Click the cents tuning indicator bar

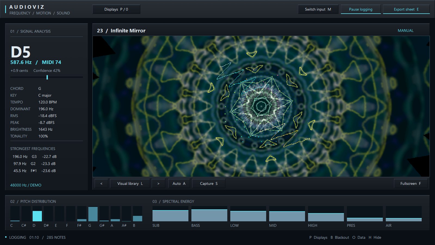point(46,77)
